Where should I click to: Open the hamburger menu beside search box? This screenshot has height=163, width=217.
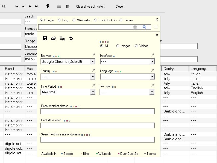(x=156, y=27)
